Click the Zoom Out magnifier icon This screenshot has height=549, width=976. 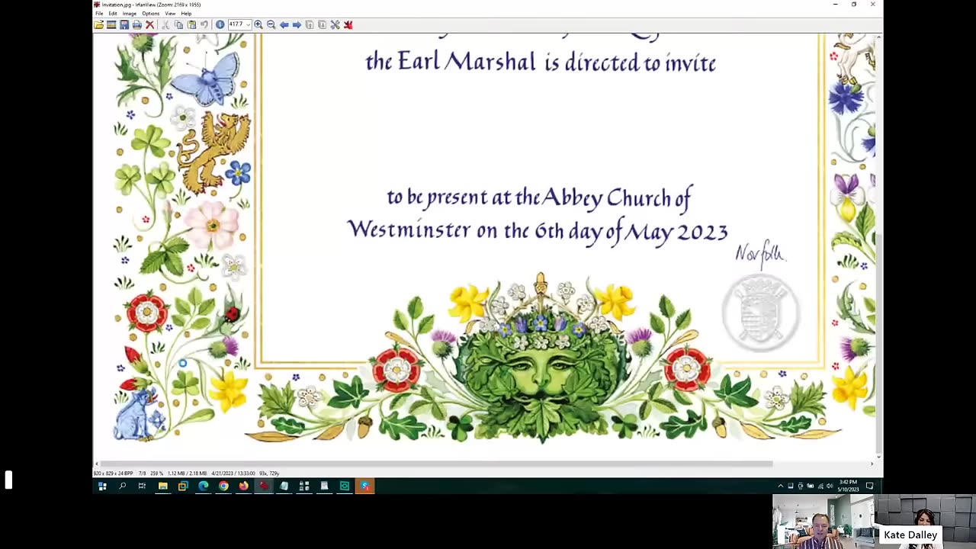tap(271, 24)
